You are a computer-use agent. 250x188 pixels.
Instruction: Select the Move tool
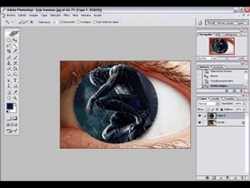tap(15, 40)
